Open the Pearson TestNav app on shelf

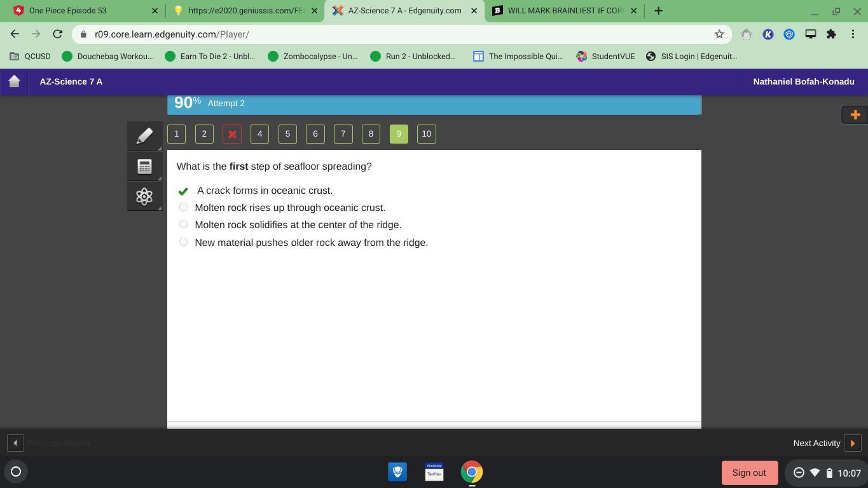(x=434, y=471)
